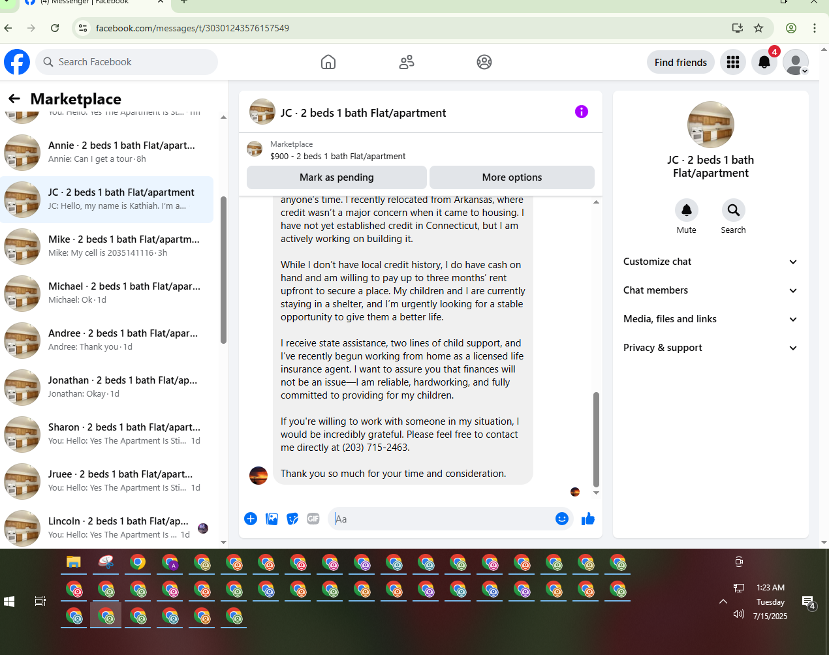Search in conversation magnifier icon
The width and height of the screenshot is (829, 655).
734,210
